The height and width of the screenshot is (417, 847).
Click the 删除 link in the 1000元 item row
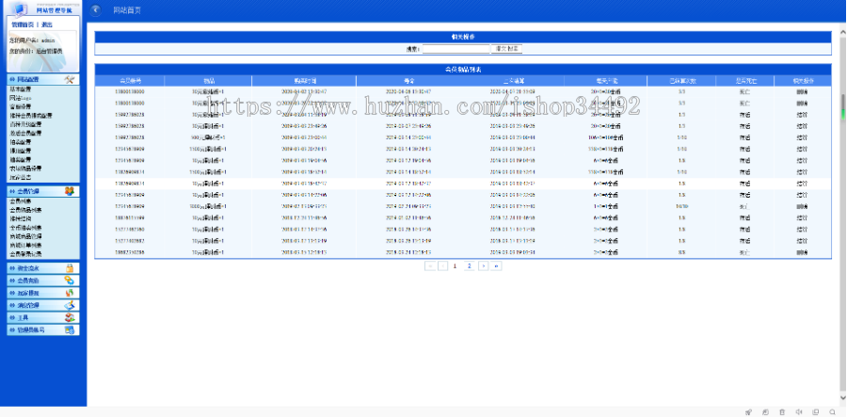pos(803,206)
